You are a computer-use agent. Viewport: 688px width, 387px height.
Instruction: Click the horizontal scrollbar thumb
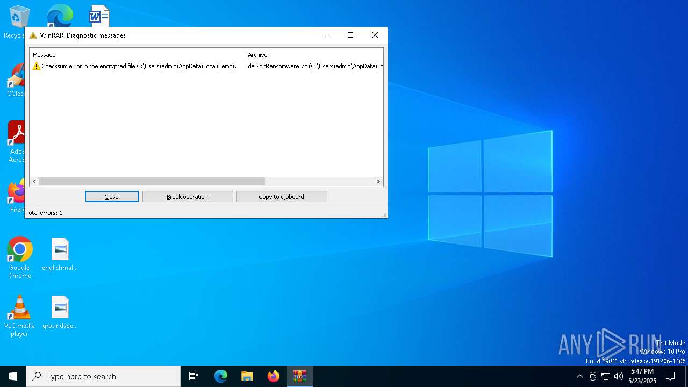point(152,182)
